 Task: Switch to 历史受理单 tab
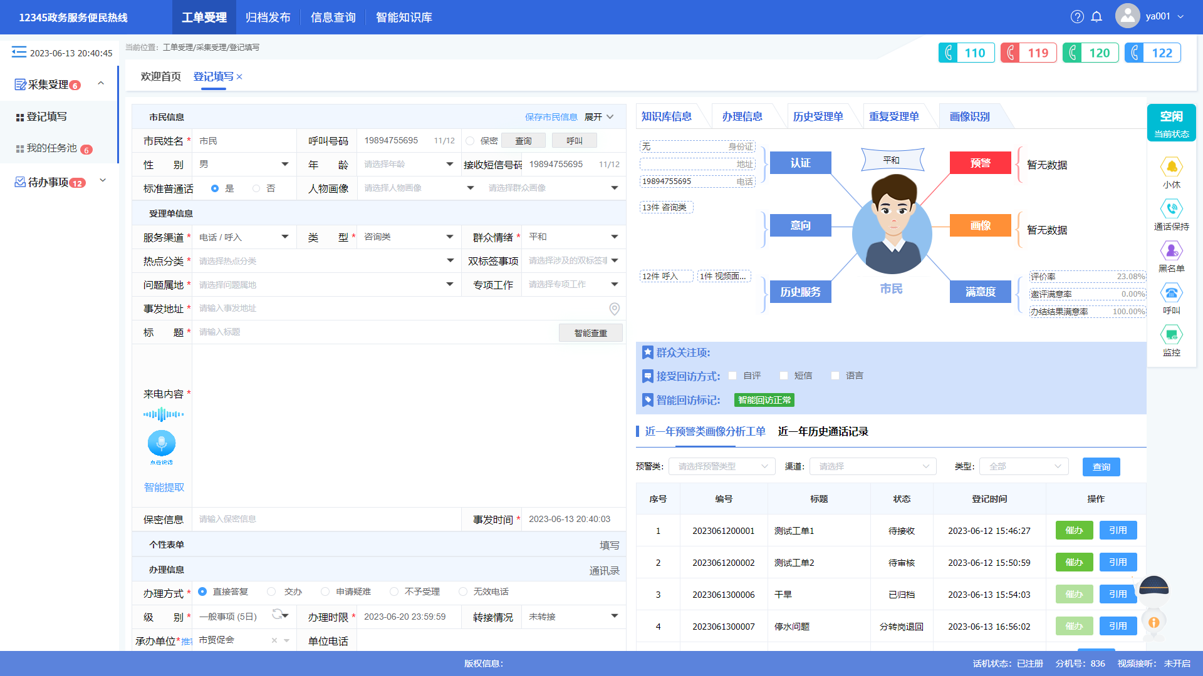coord(818,116)
